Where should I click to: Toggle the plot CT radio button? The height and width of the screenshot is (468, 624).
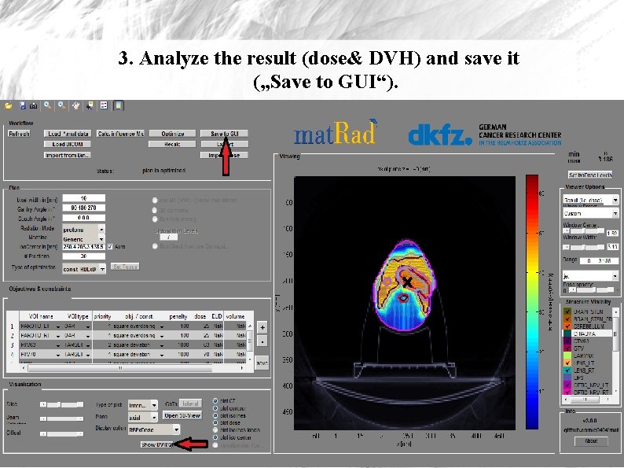pyautogui.click(x=215, y=400)
